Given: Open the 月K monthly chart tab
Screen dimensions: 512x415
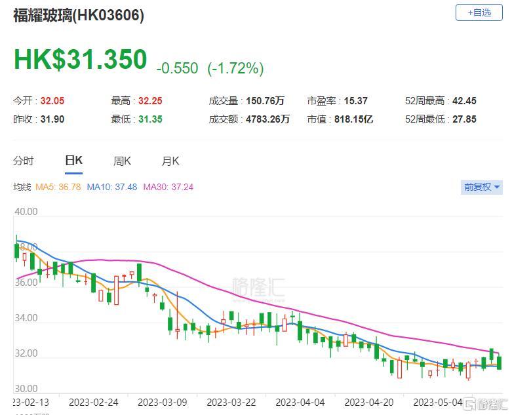Looking at the screenshot, I should point(170,161).
